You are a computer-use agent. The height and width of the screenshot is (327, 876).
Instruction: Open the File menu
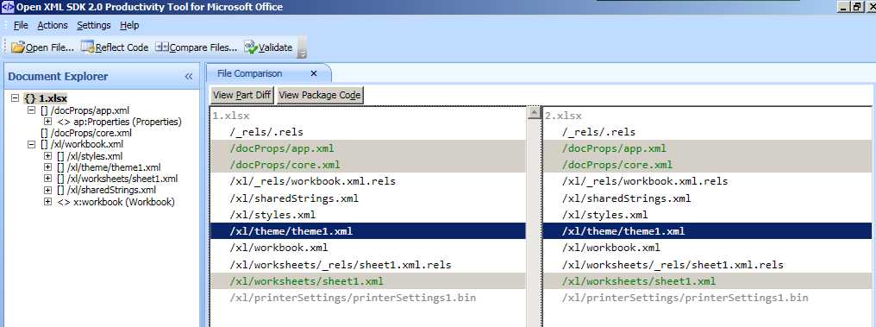pyautogui.click(x=21, y=25)
